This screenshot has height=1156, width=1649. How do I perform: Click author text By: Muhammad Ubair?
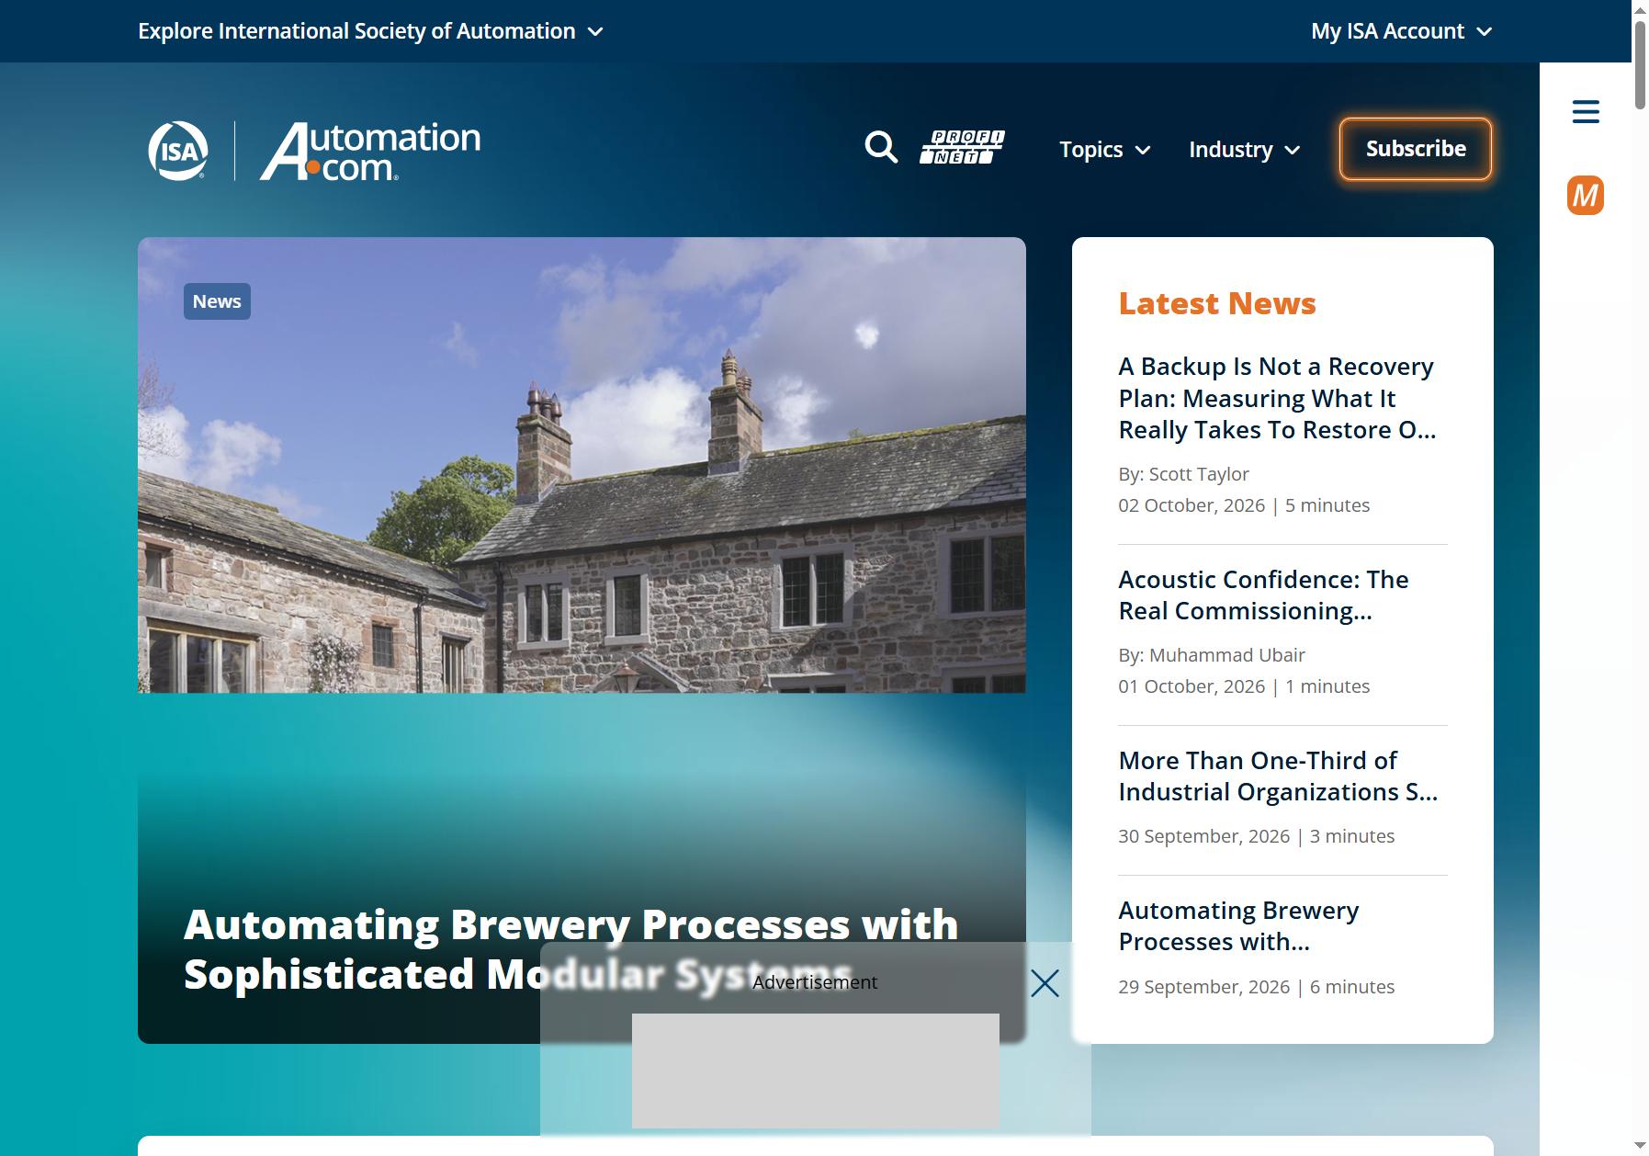pyautogui.click(x=1212, y=655)
